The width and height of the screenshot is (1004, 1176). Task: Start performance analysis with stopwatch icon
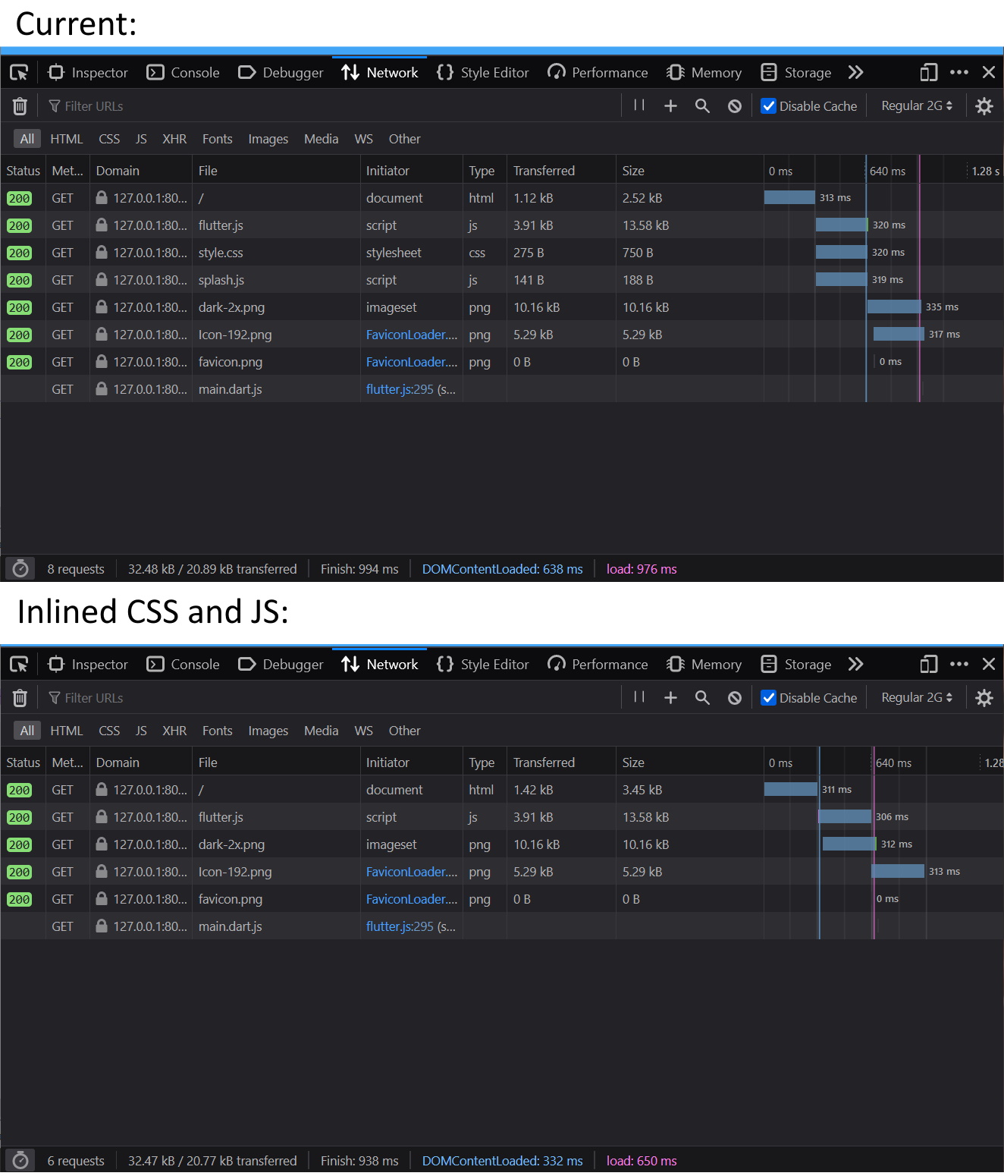[x=20, y=568]
